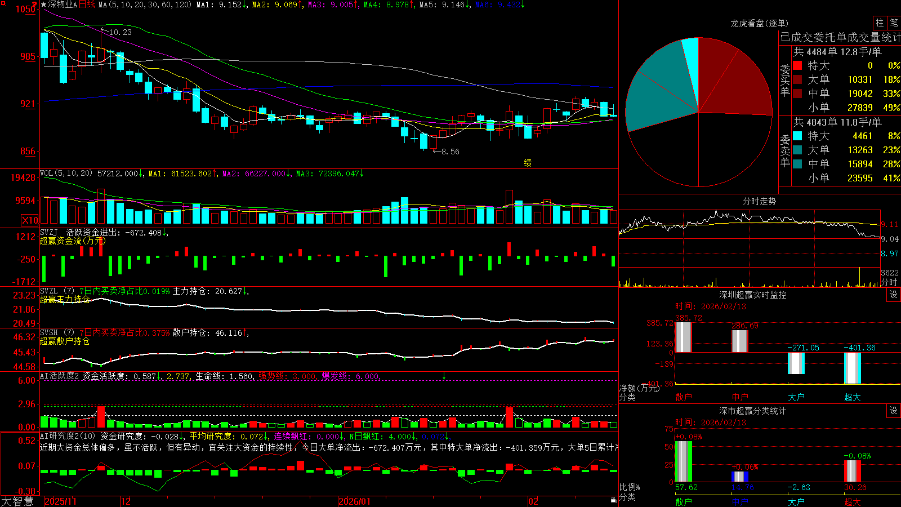Click the cyan 特大 sell order swatch
This screenshot has height=507, width=901.
[x=797, y=136]
